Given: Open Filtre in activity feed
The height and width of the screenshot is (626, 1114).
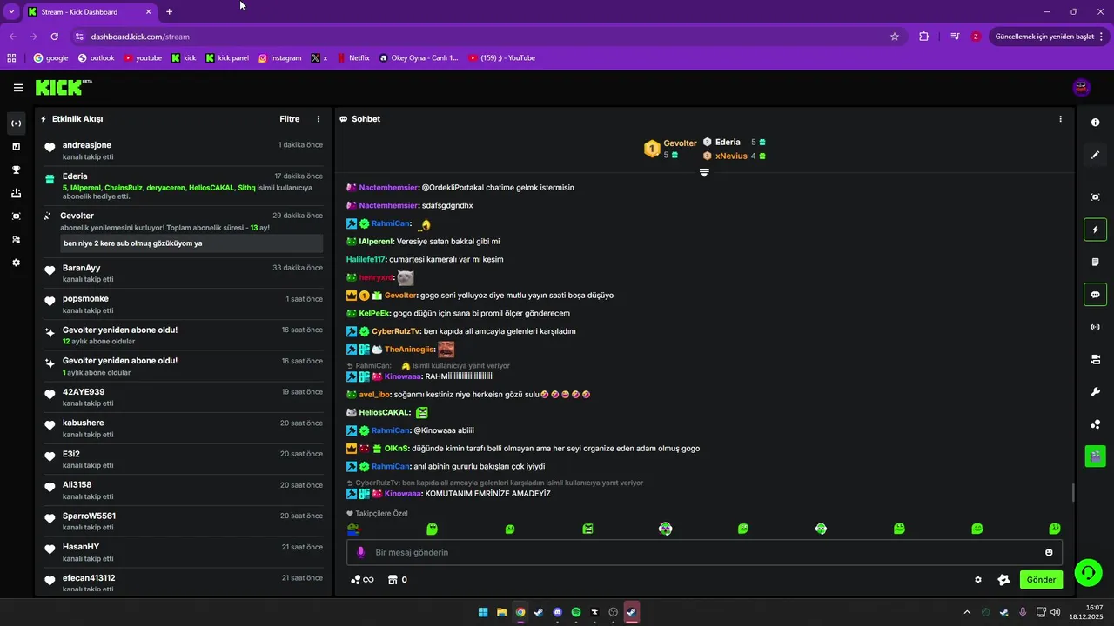Looking at the screenshot, I should (x=290, y=119).
